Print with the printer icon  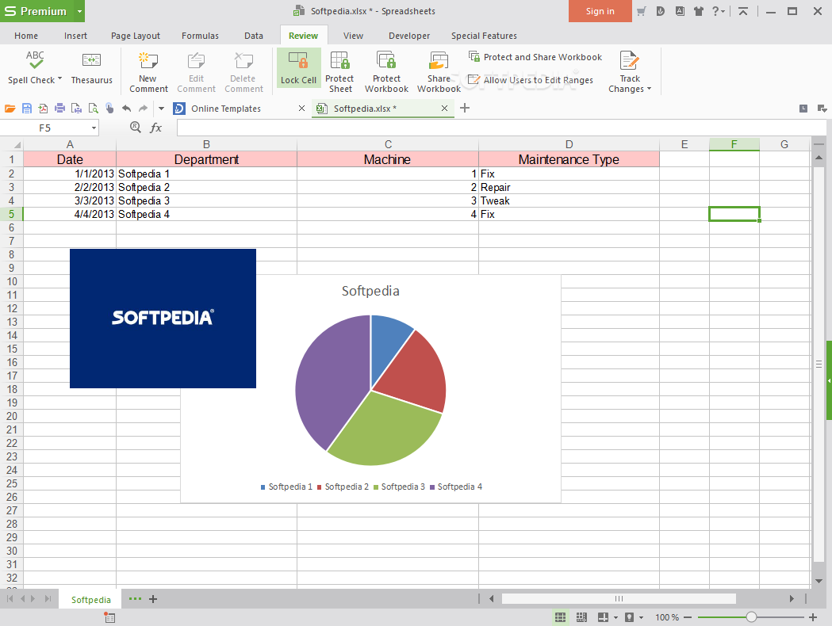59,109
